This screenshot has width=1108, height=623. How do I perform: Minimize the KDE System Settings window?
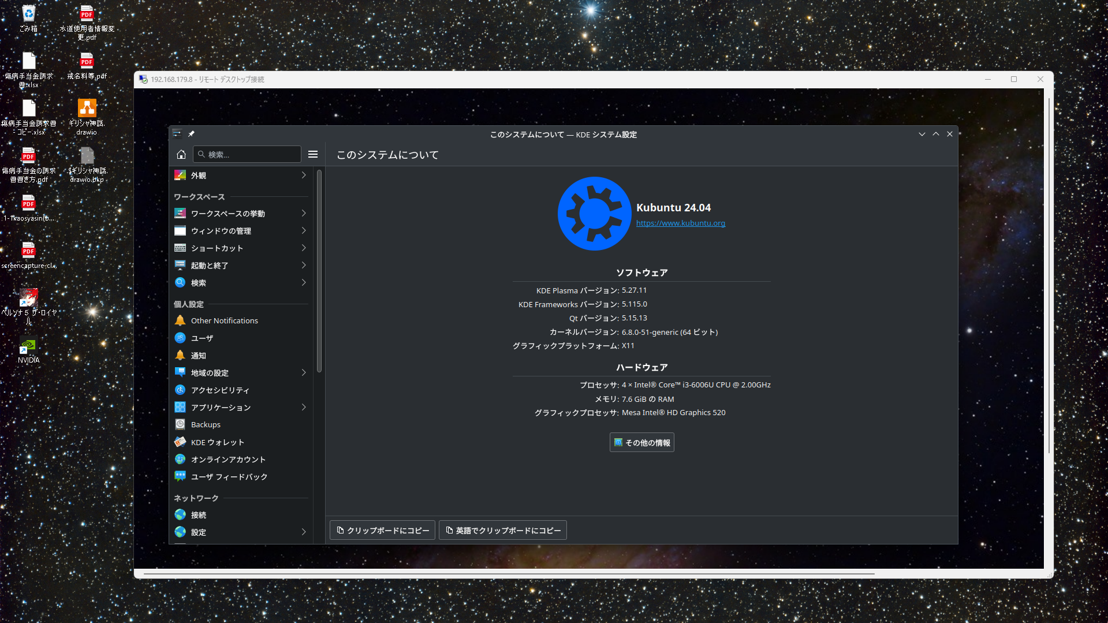pyautogui.click(x=922, y=134)
